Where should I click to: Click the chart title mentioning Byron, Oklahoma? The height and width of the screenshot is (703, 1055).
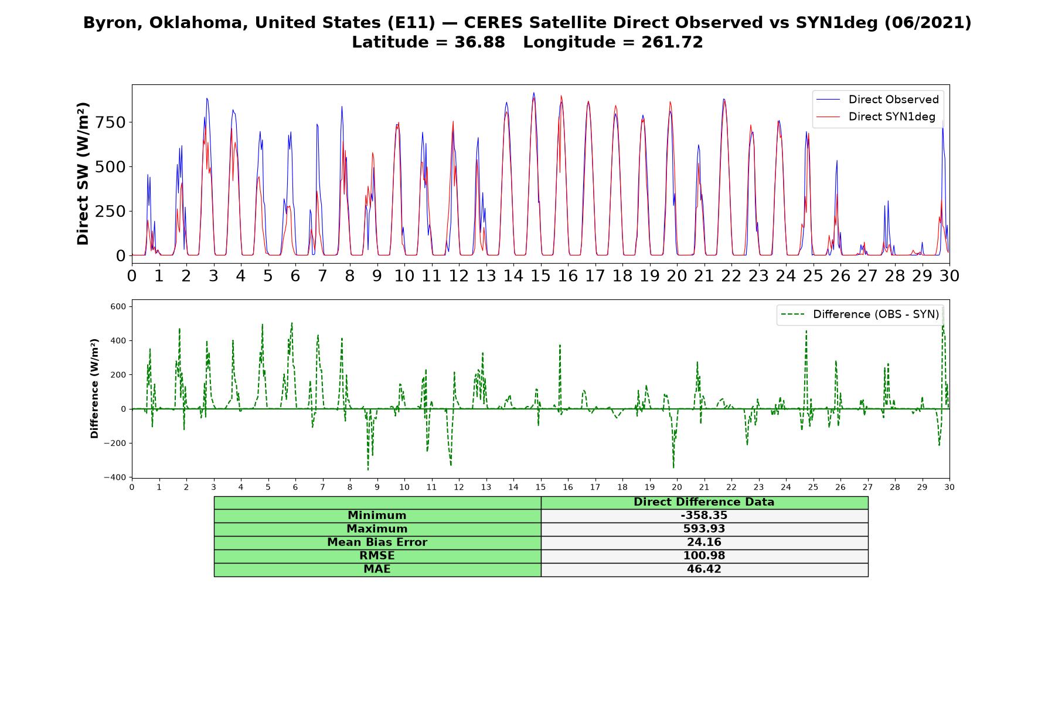tap(527, 23)
